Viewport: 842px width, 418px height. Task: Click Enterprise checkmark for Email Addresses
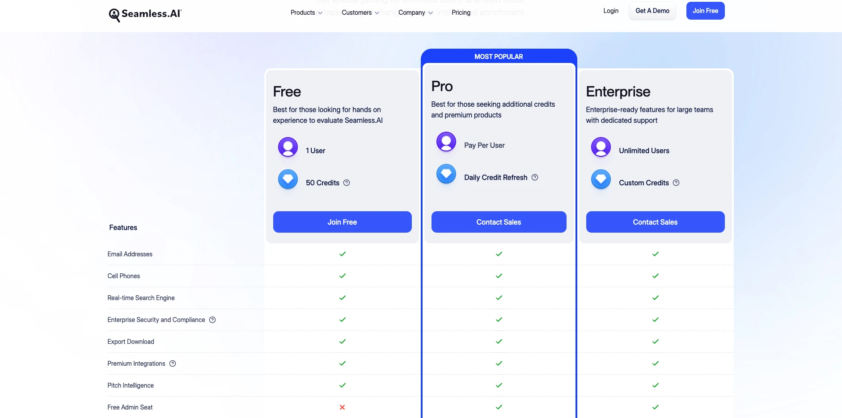(656, 254)
